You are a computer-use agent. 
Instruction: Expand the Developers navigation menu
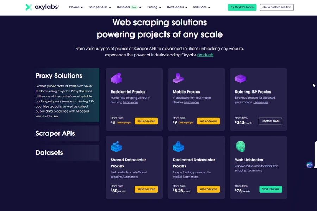tap(177, 7)
